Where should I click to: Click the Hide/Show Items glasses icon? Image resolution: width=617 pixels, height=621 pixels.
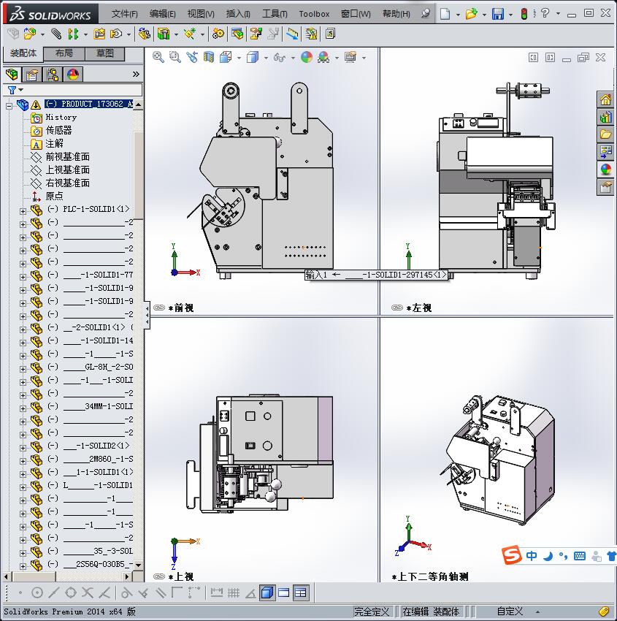(280, 58)
